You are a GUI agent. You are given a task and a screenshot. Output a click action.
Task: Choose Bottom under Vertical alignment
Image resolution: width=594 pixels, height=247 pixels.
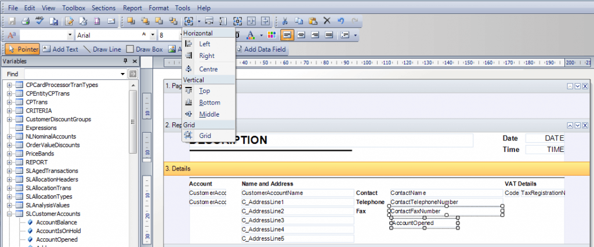(208, 103)
